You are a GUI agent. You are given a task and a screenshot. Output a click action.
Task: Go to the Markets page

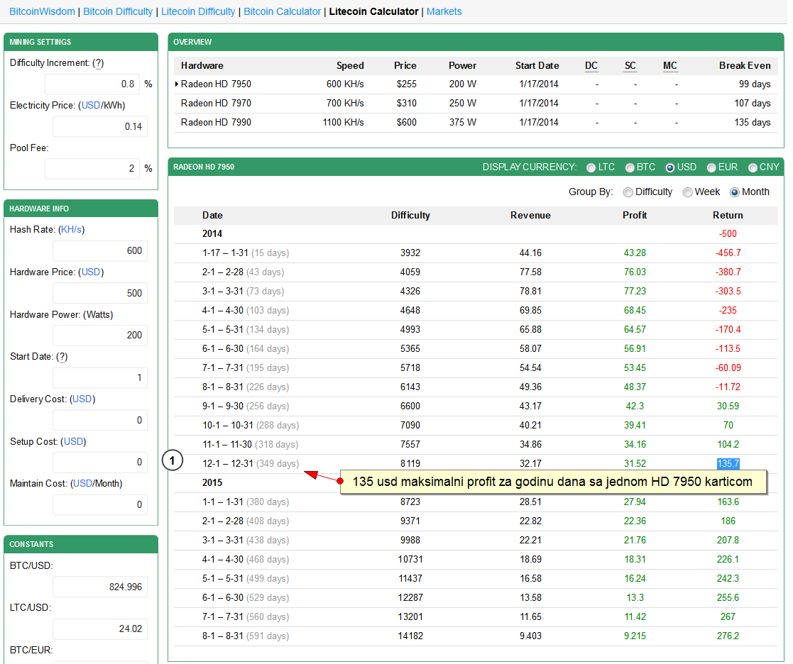click(444, 11)
